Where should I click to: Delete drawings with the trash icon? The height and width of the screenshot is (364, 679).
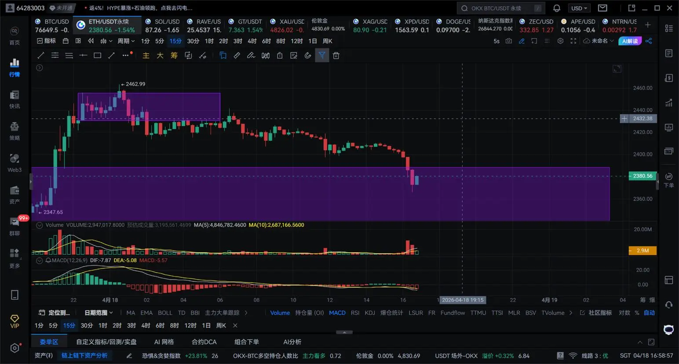(x=336, y=55)
